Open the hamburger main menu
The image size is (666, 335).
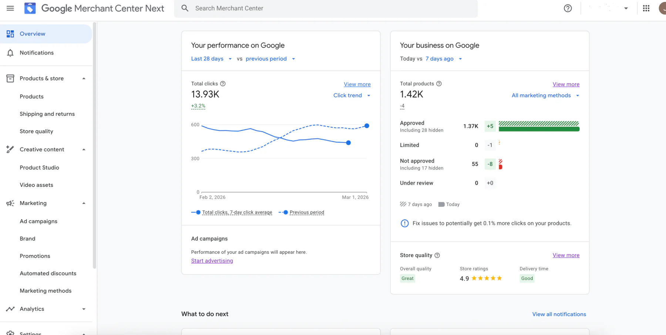coord(10,8)
